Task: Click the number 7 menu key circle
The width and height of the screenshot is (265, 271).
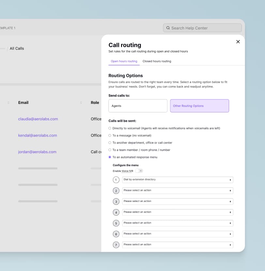Action: [116, 245]
